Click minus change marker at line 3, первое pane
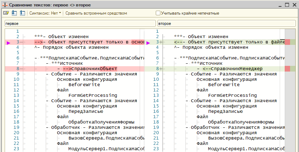 point(22,42)
